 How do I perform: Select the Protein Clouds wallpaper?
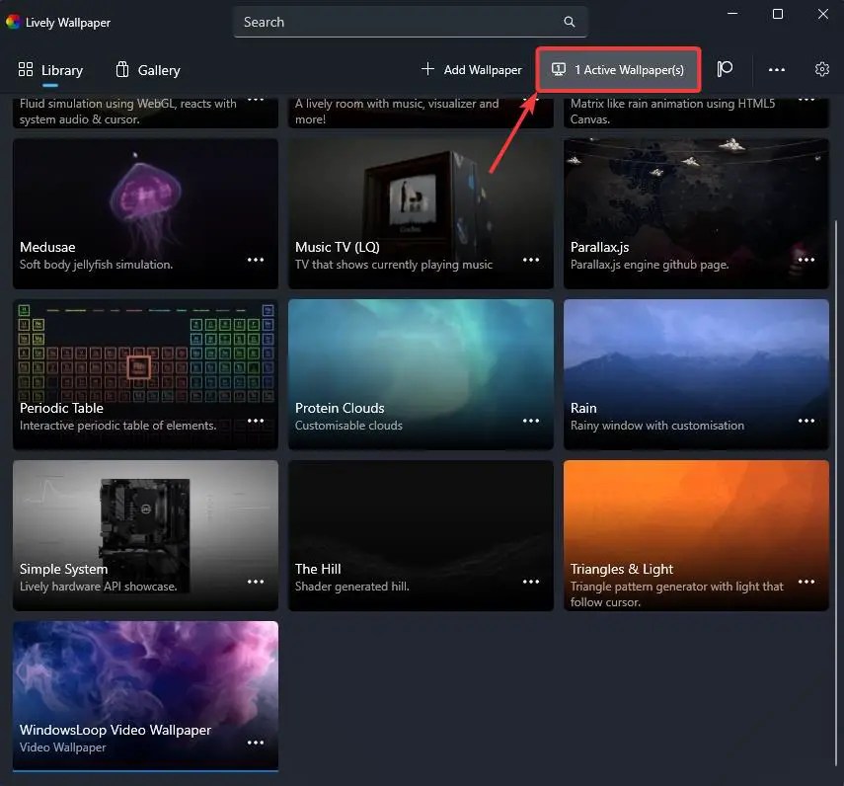point(421,374)
